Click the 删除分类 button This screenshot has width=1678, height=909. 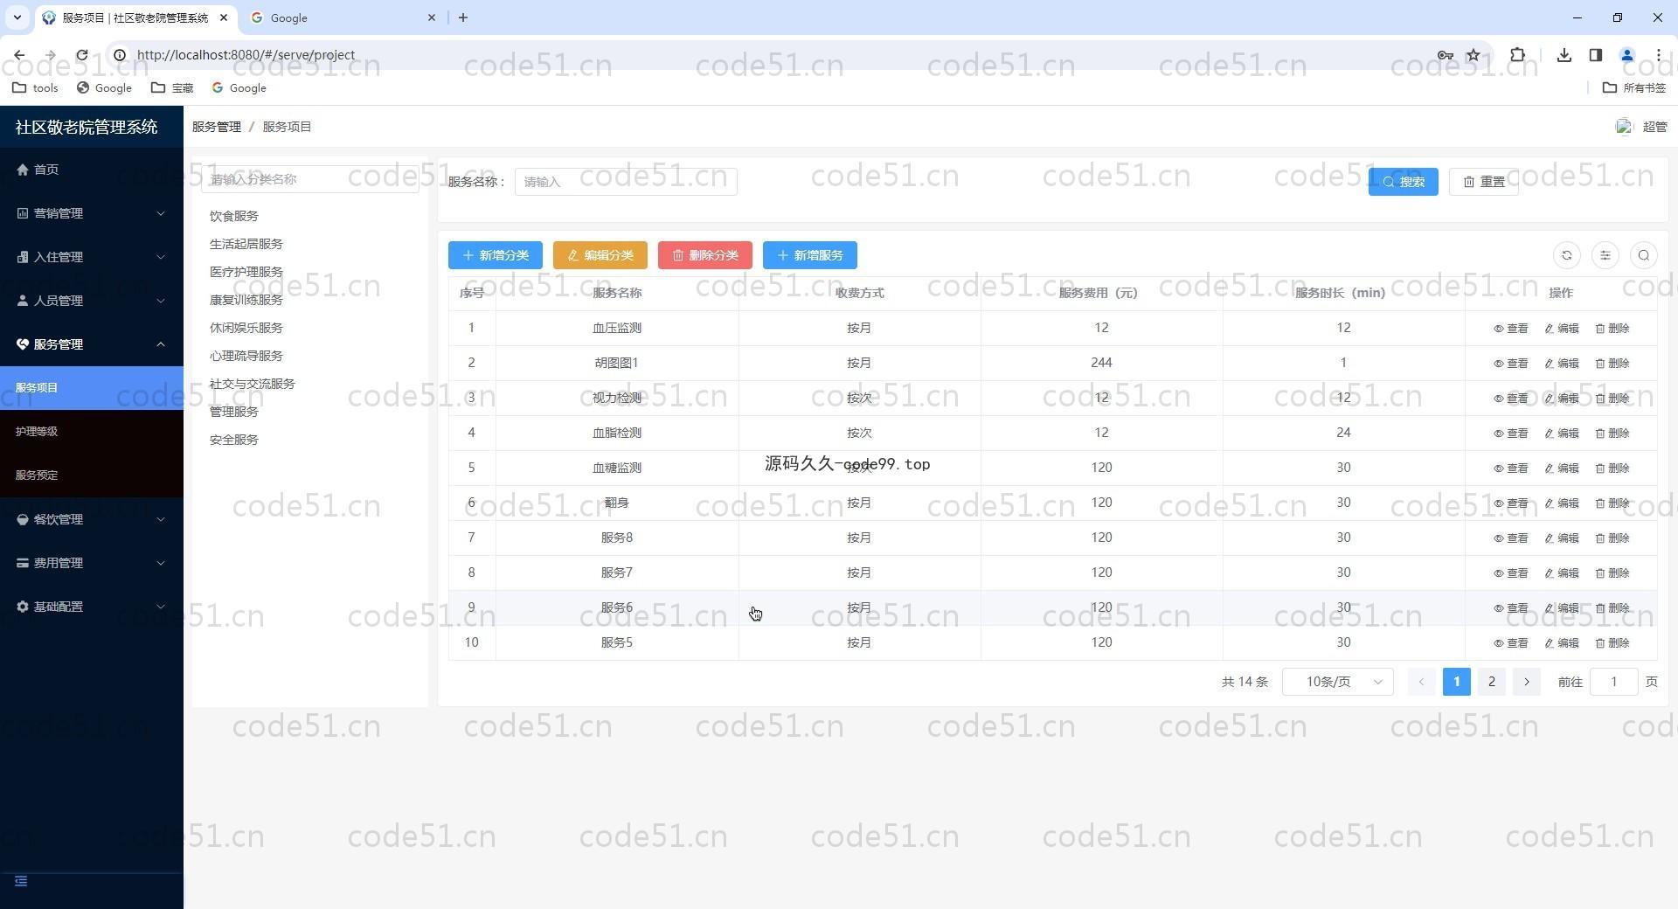(705, 255)
